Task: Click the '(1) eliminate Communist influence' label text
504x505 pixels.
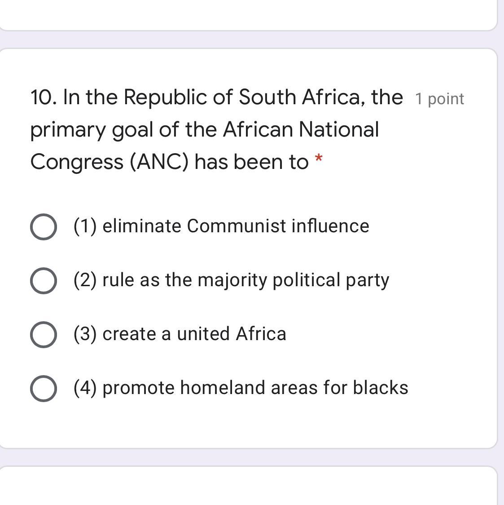Action: coord(221,226)
